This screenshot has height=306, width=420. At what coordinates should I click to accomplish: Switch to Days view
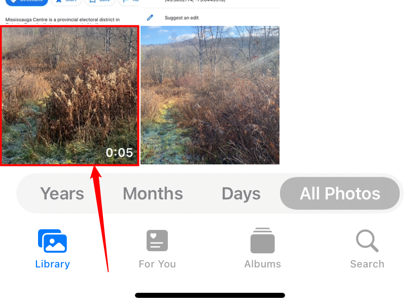tap(241, 194)
